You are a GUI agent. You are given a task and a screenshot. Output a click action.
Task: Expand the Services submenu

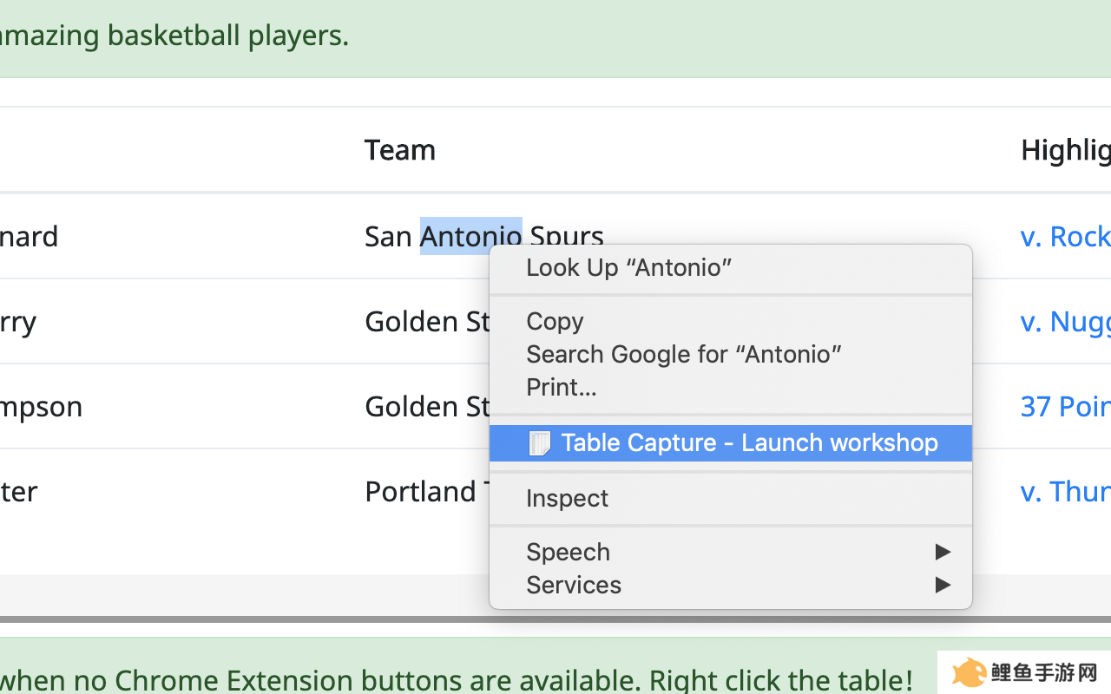[x=731, y=585]
